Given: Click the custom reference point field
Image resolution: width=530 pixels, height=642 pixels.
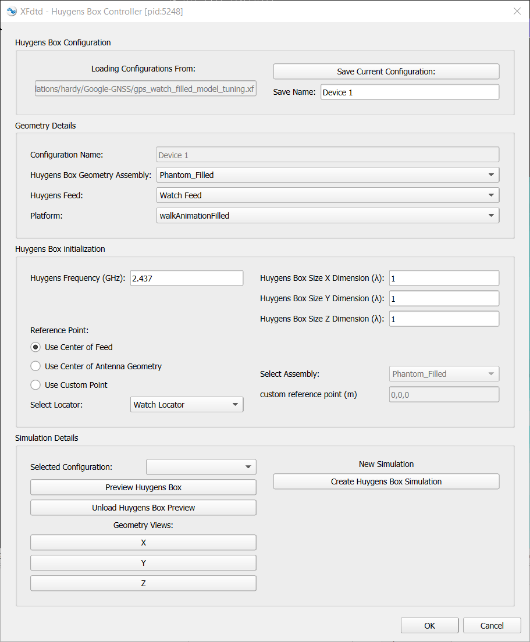Looking at the screenshot, I should point(444,394).
